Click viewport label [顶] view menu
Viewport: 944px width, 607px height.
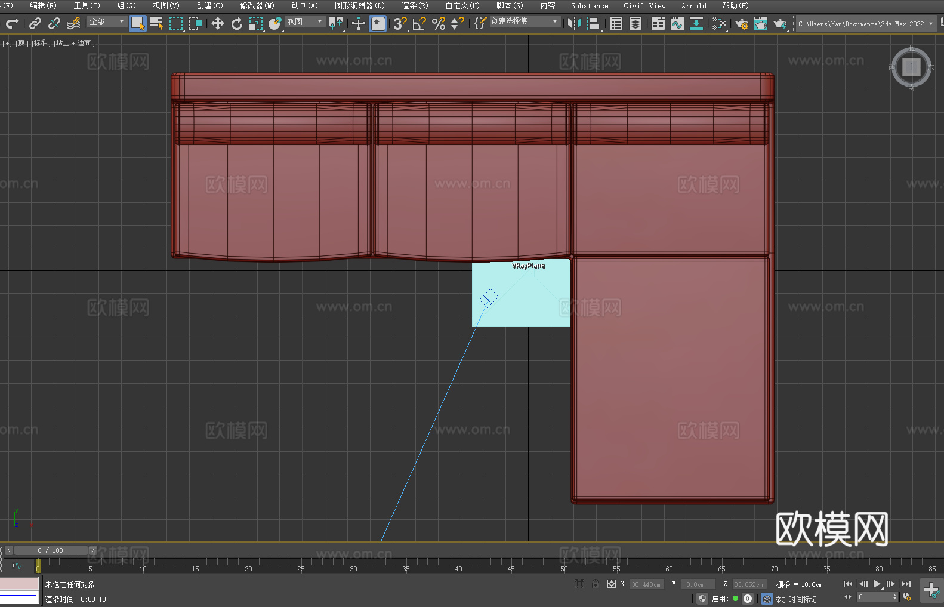pyautogui.click(x=22, y=43)
